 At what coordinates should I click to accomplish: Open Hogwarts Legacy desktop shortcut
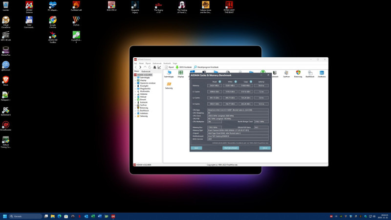[x=135, y=7]
